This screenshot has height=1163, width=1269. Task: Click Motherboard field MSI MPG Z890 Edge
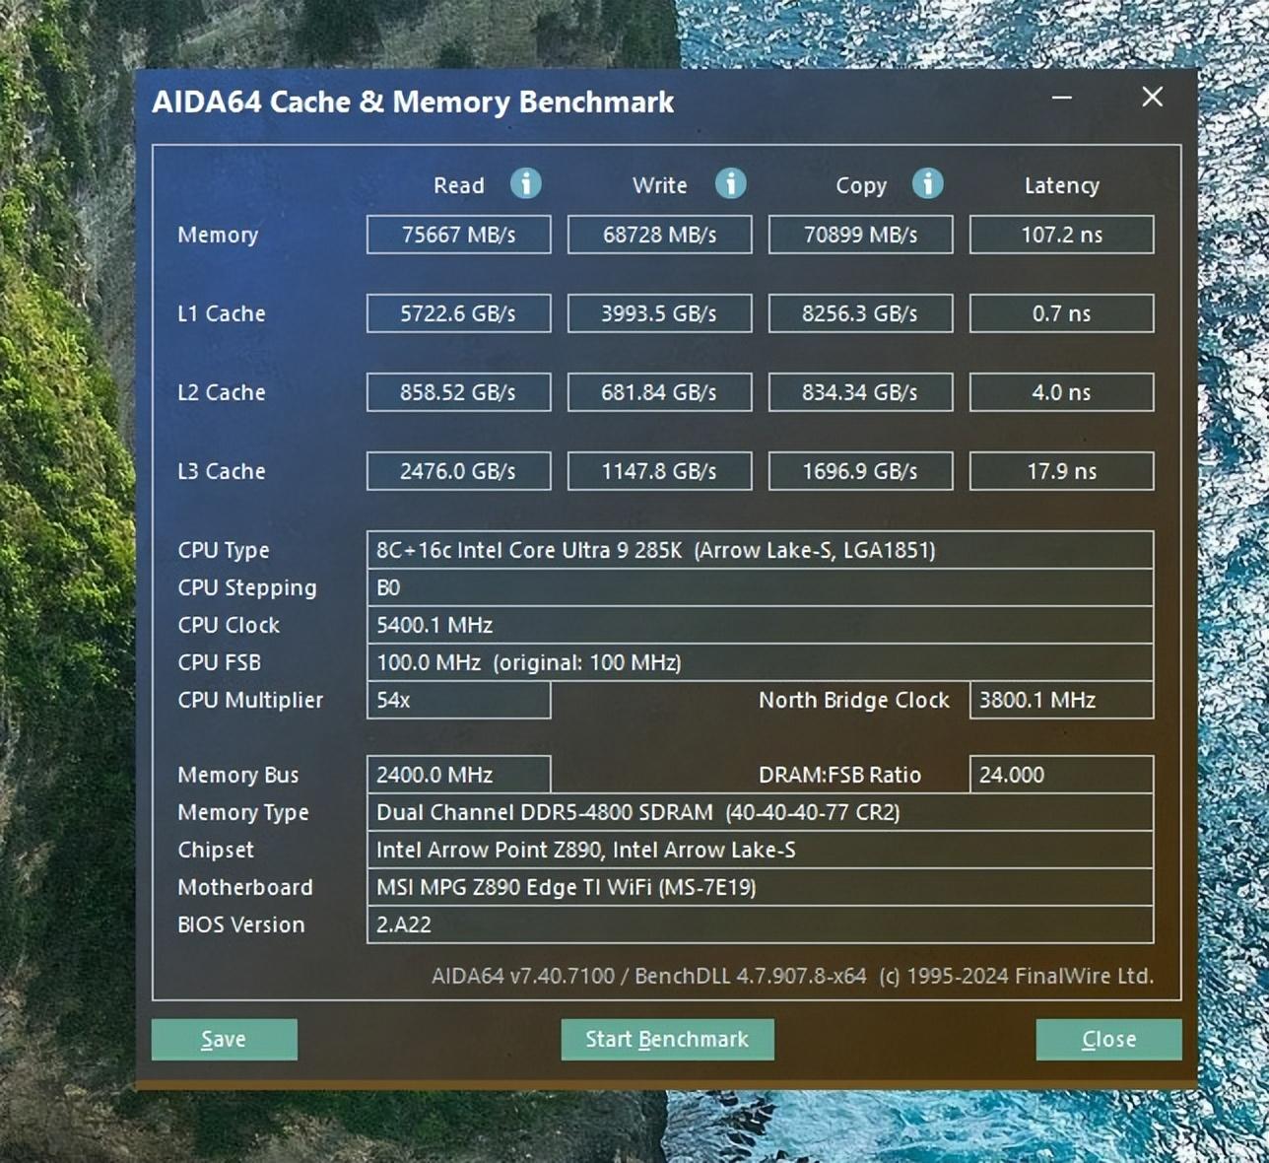tap(761, 887)
